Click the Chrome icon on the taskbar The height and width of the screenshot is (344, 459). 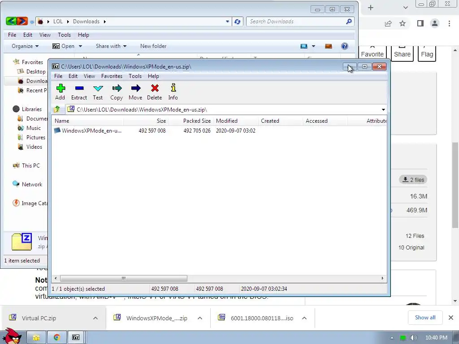[57, 338]
